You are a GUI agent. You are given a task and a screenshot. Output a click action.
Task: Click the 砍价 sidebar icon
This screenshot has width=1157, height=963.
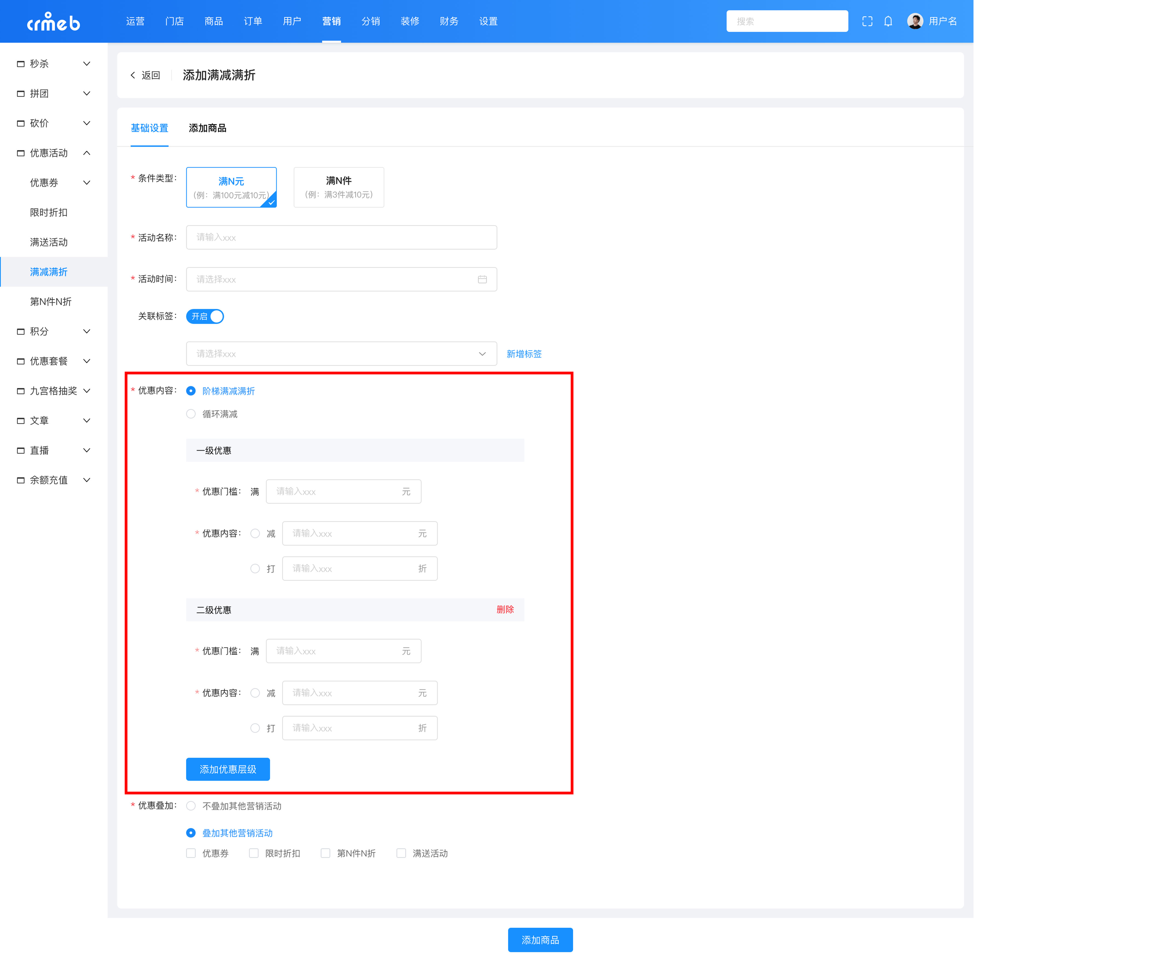click(21, 123)
